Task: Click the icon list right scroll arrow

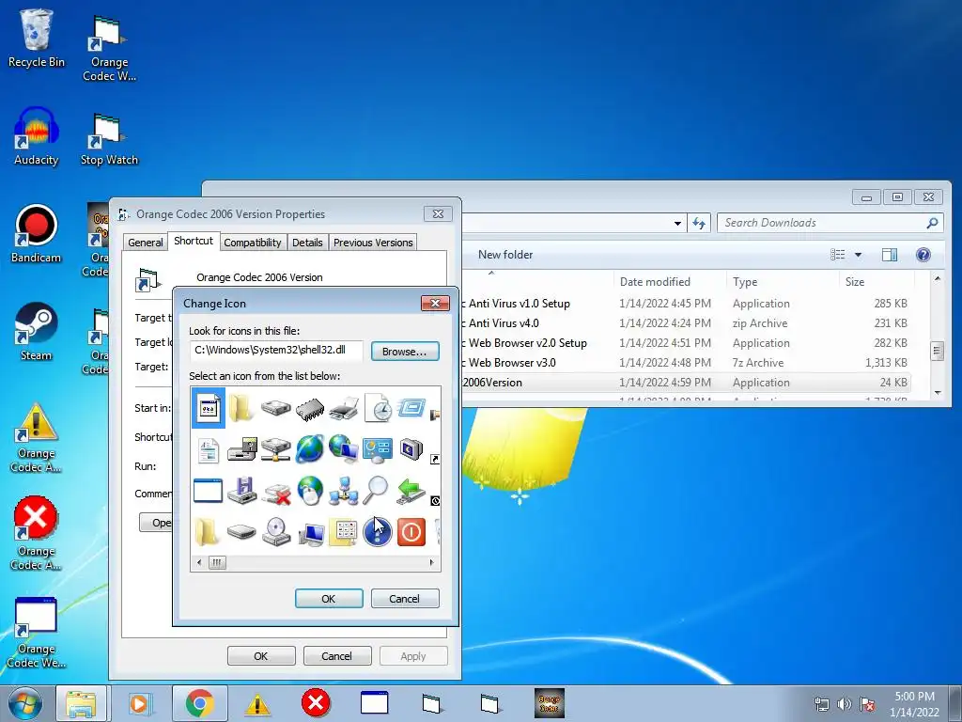Action: point(432,562)
